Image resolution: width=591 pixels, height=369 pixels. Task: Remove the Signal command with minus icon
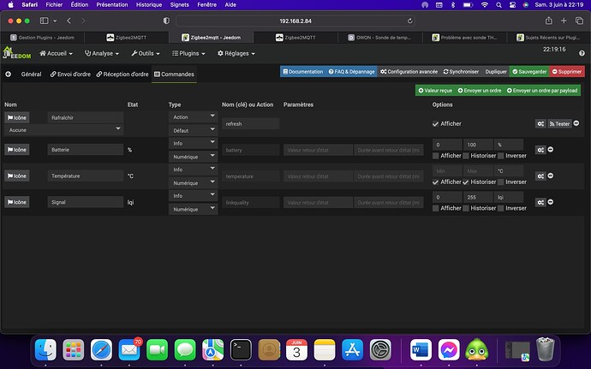pos(552,202)
